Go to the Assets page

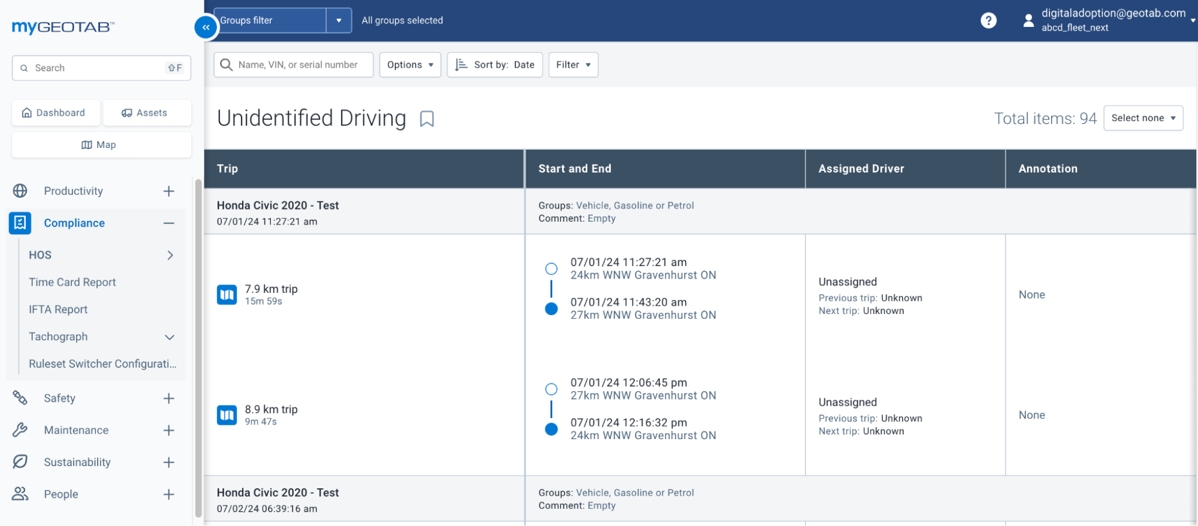(147, 113)
